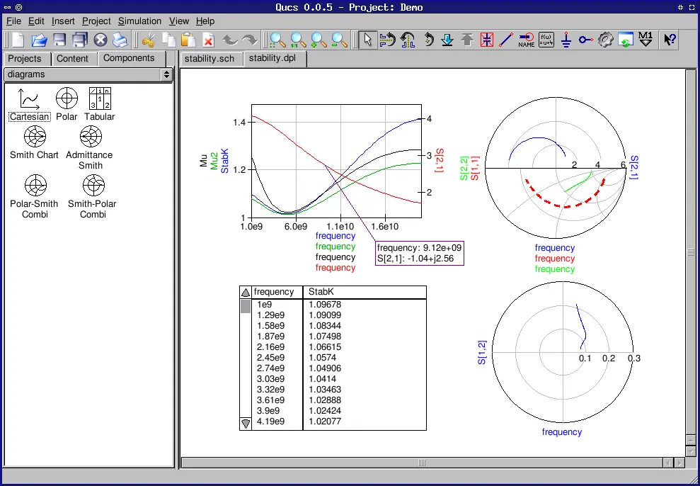
Task: Open the Simulation menu
Action: coord(139,21)
